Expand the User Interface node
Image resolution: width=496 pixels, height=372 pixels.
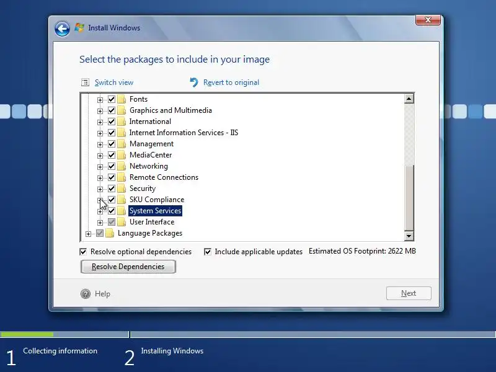(x=100, y=223)
